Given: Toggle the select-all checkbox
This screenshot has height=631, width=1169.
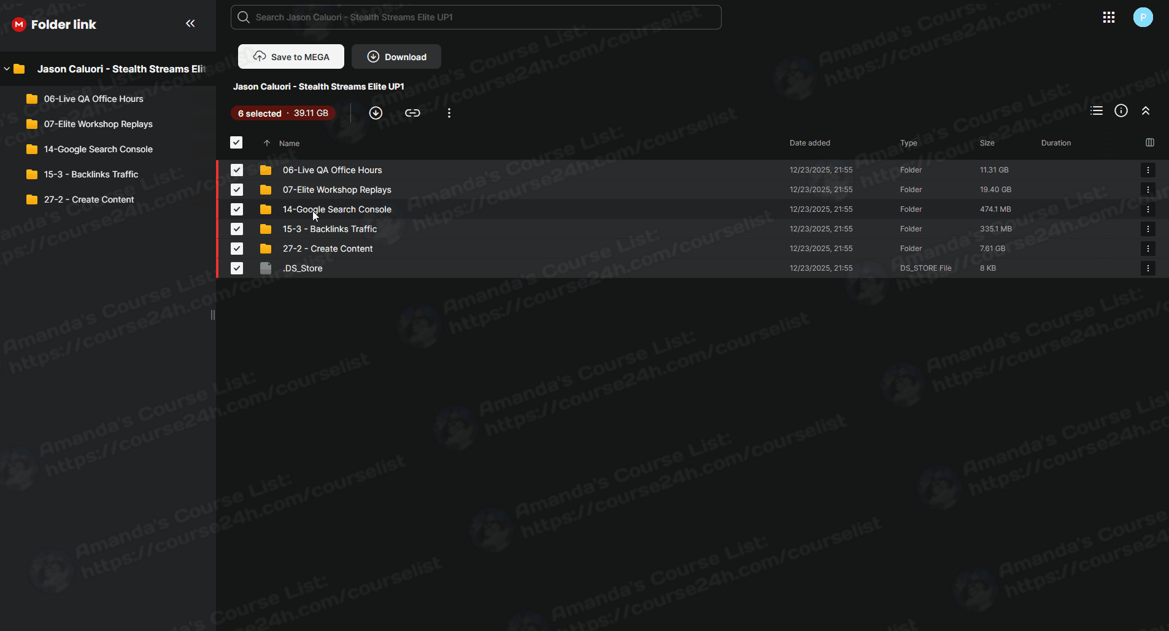Looking at the screenshot, I should [236, 142].
